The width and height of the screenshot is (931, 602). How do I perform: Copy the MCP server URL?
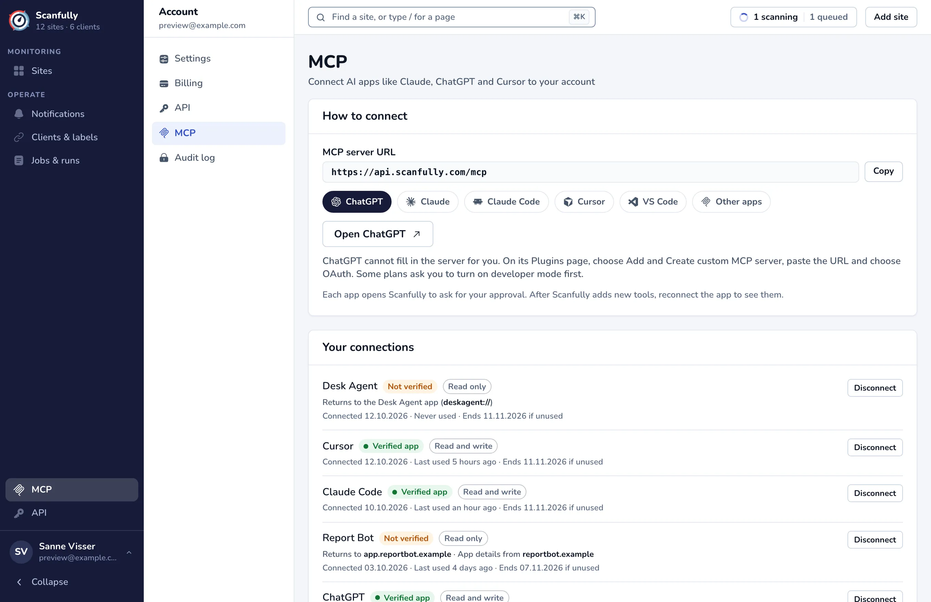[x=883, y=172]
